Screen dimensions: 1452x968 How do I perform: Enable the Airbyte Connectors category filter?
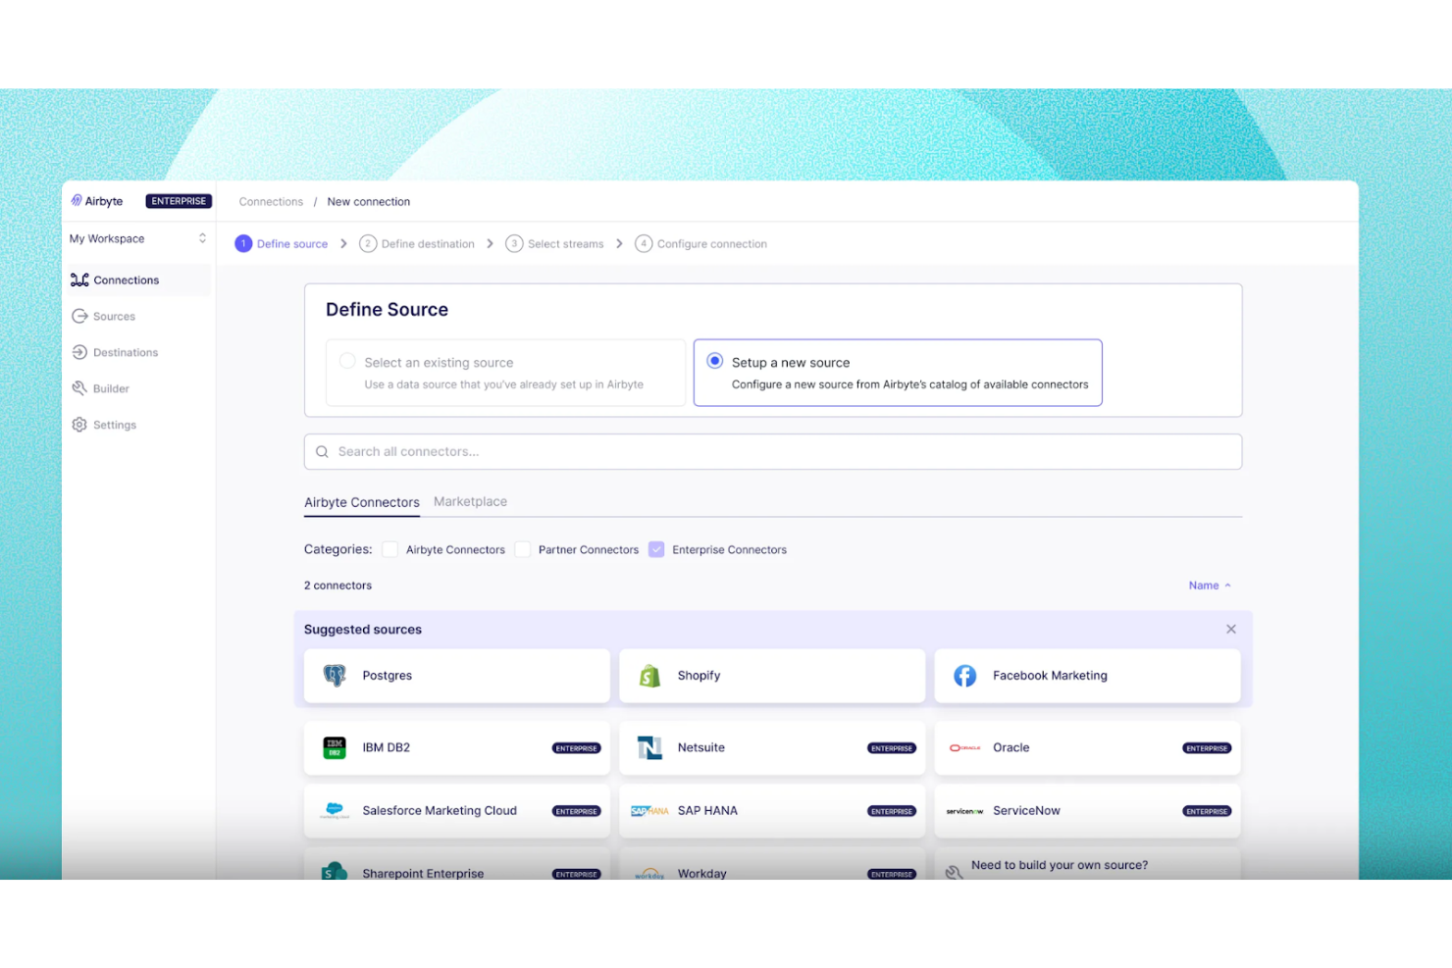point(389,549)
